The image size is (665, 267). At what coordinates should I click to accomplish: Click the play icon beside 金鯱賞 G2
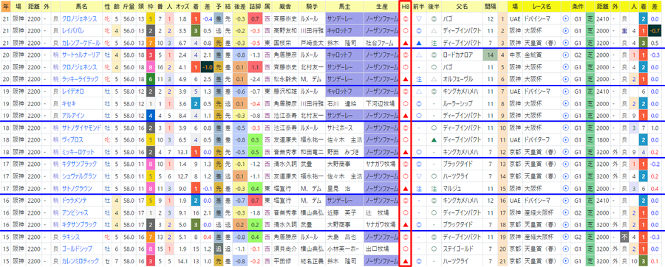click(565, 55)
